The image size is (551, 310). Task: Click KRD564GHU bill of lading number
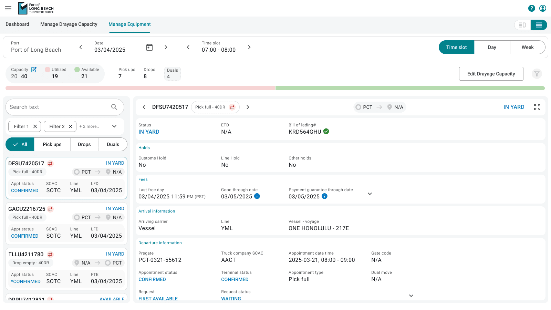(305, 132)
